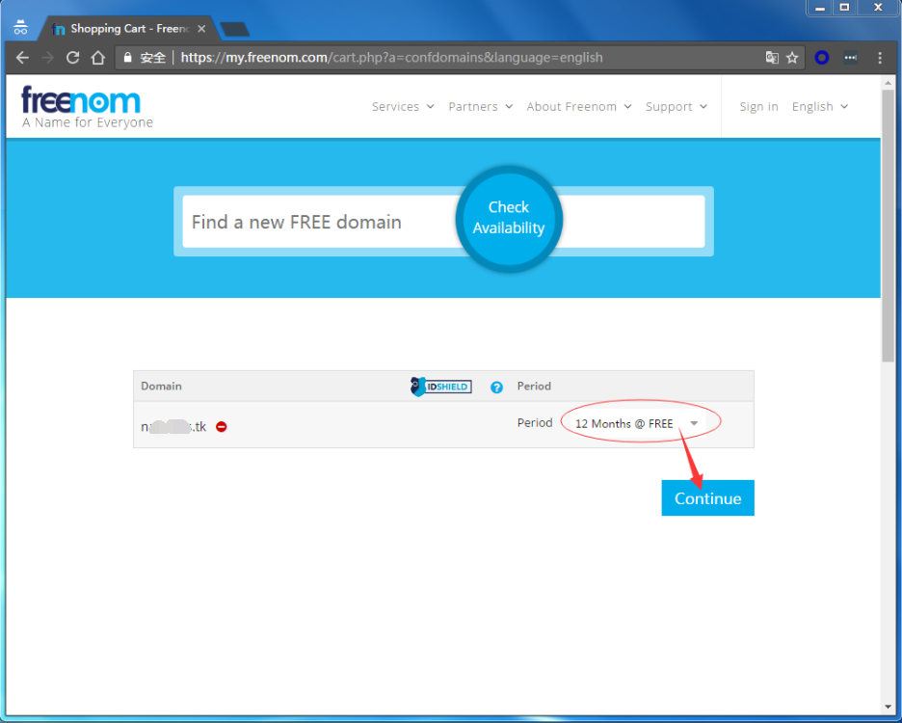Click the .tk domain name in cart
Viewport: 902px width, 723px height.
173,426
